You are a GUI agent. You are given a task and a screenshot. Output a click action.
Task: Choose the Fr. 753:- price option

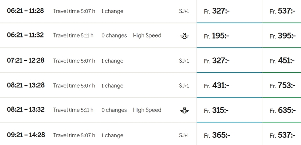pyautogui.click(x=282, y=85)
